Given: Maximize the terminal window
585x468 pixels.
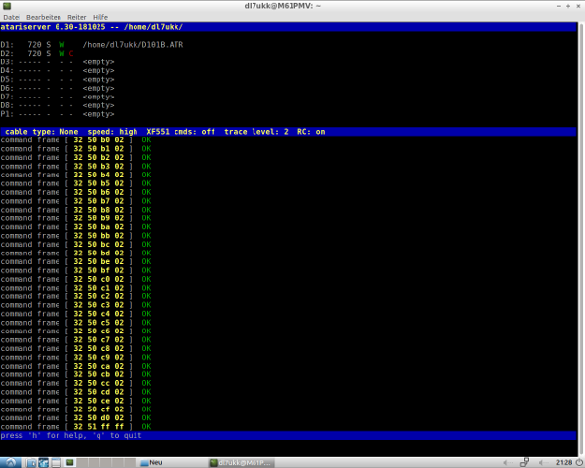Looking at the screenshot, I should pos(568,6).
